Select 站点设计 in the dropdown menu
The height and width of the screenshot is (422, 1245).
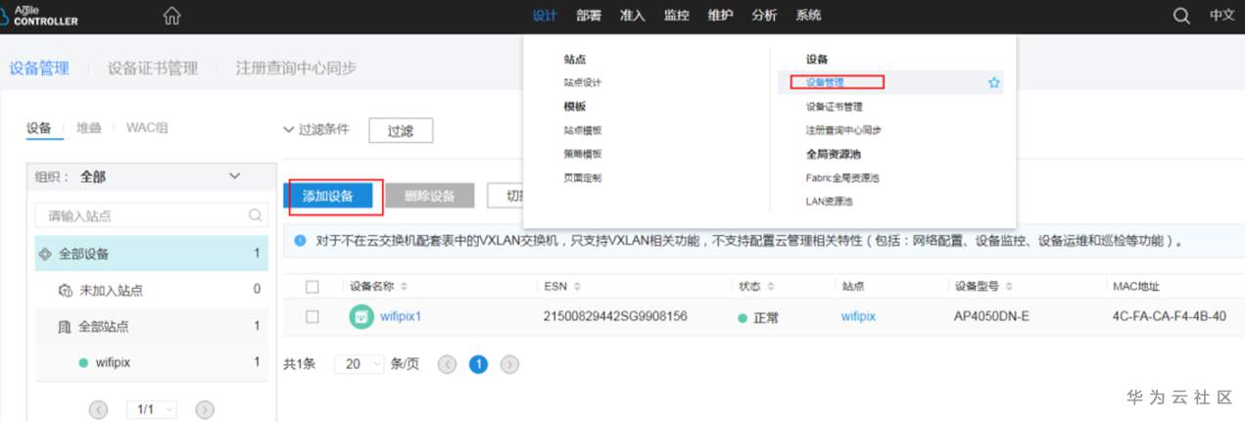coord(583,83)
